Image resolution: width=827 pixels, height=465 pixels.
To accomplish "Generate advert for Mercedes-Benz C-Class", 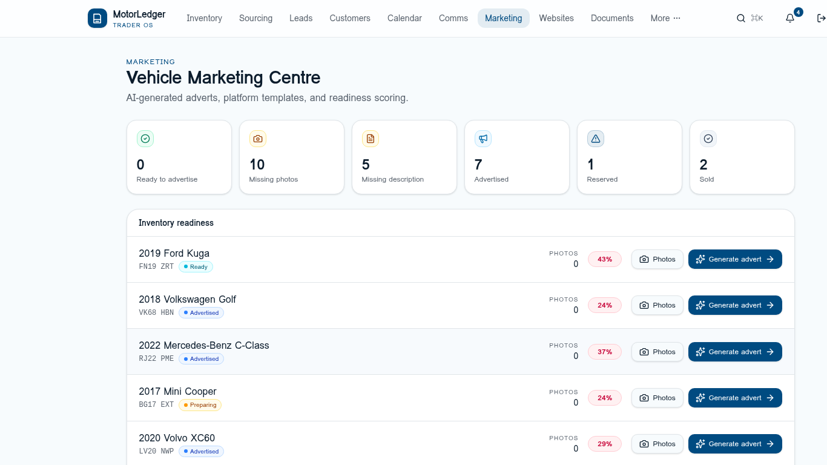I will coord(735,352).
